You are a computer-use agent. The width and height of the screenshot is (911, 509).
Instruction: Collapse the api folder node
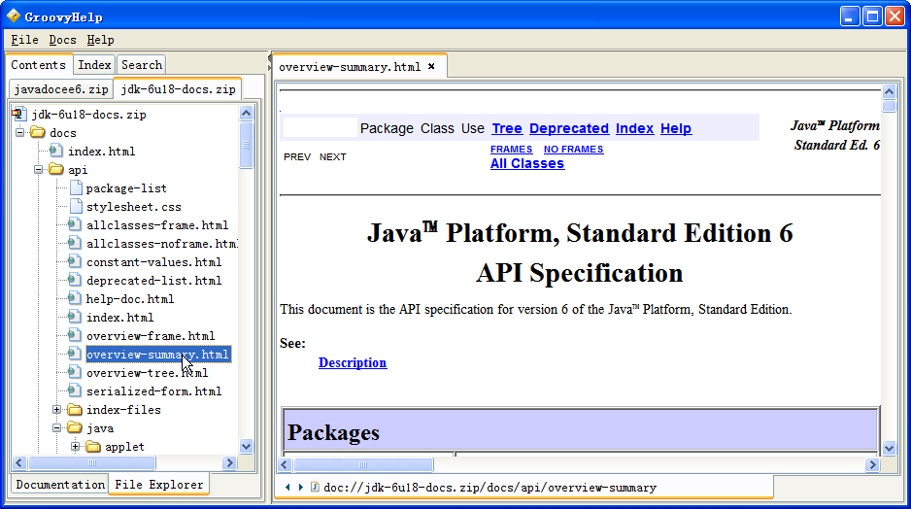(38, 170)
